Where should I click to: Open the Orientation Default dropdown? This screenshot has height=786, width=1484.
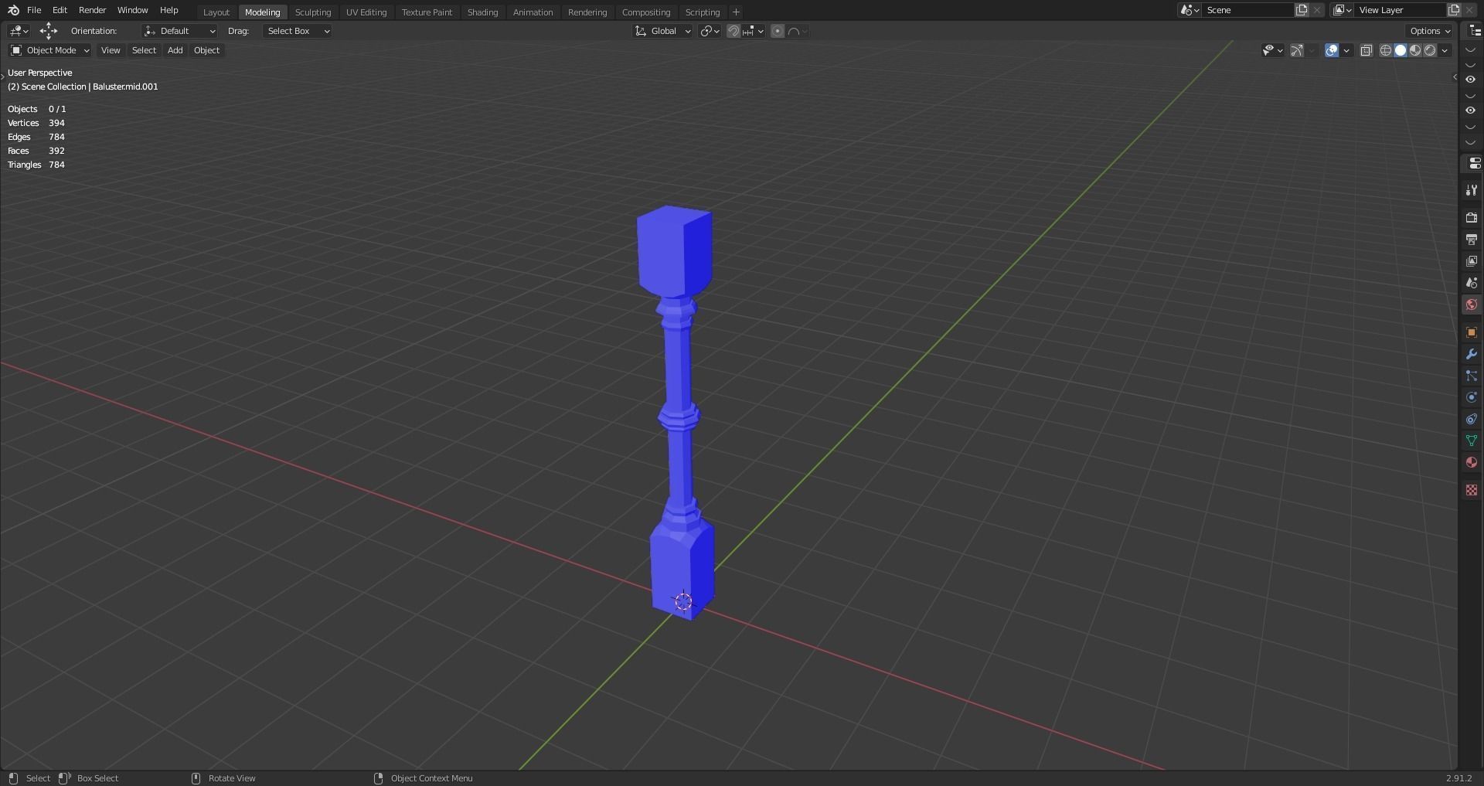179,31
